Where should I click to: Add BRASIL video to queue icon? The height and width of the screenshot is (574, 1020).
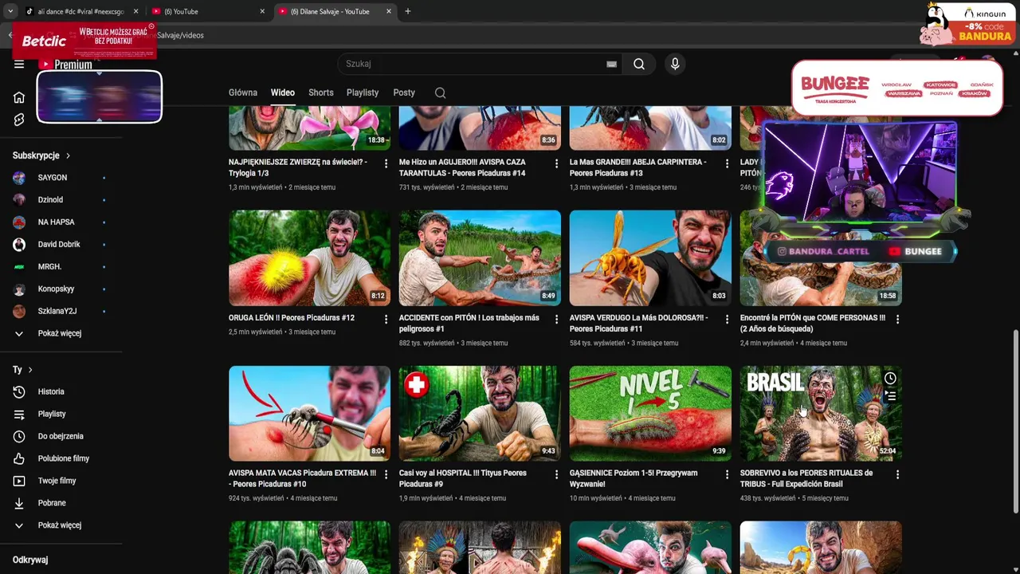pyautogui.click(x=890, y=395)
